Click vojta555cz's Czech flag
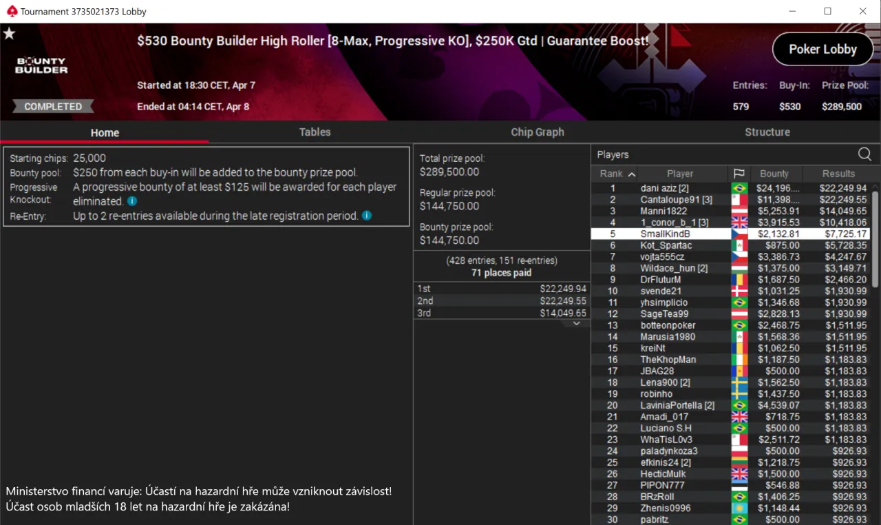Screen dimensions: 881x525 point(739,257)
